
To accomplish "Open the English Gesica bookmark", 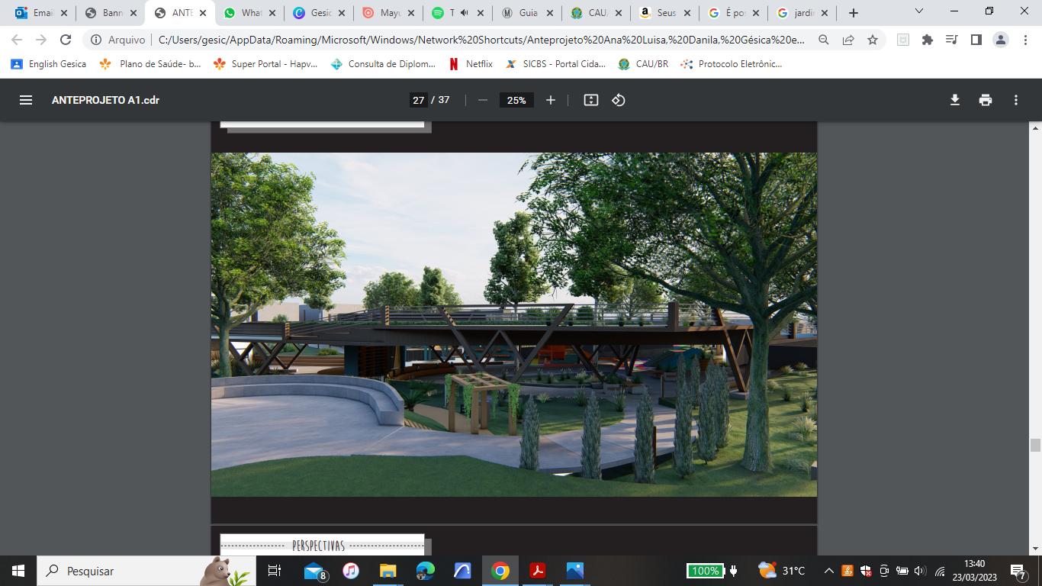I will pyautogui.click(x=49, y=64).
